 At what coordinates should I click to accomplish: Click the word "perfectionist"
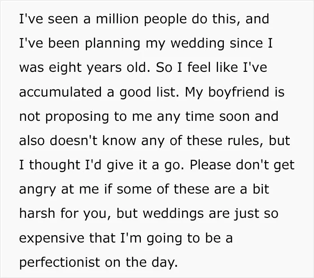60,263
